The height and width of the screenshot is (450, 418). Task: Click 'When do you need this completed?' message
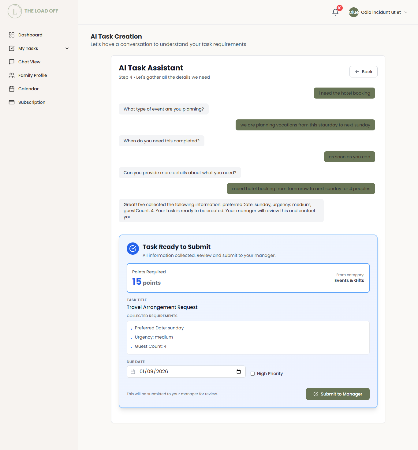[162, 141]
